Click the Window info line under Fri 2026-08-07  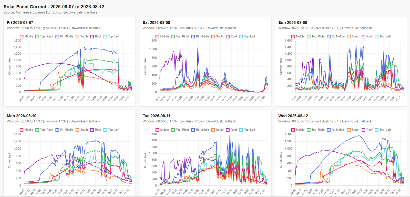click(54, 28)
